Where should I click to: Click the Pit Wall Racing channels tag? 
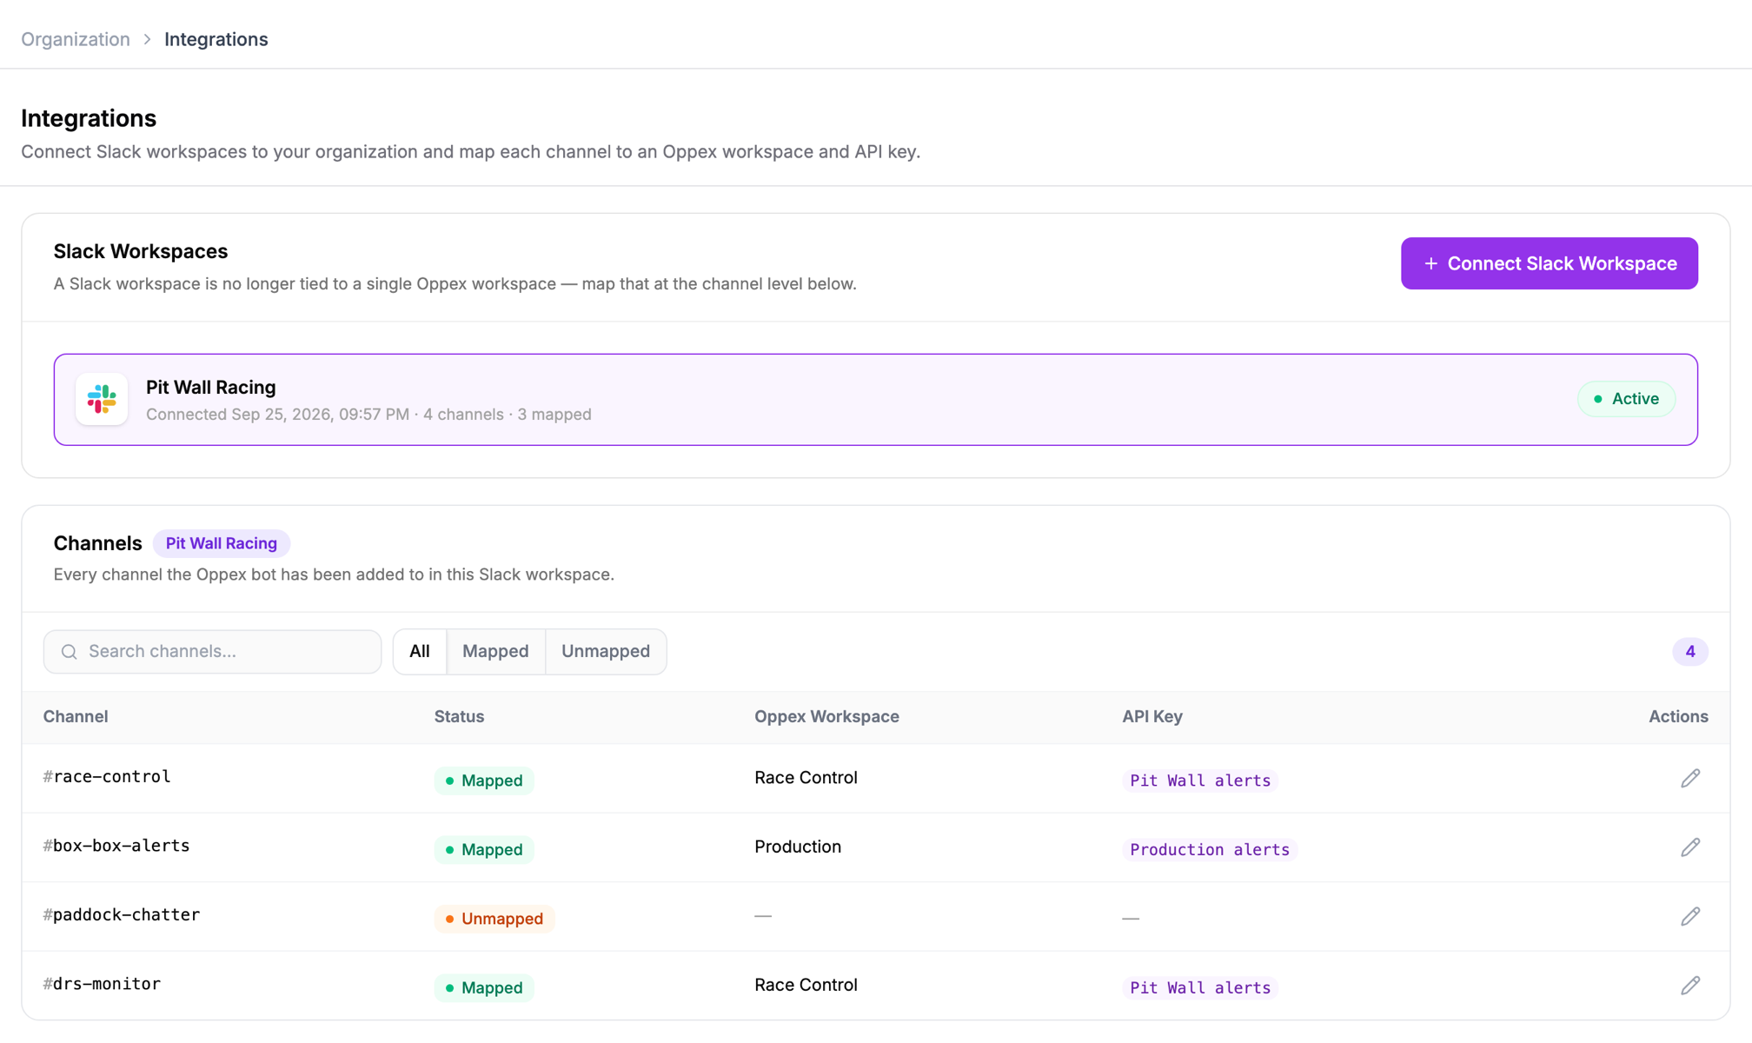222,543
